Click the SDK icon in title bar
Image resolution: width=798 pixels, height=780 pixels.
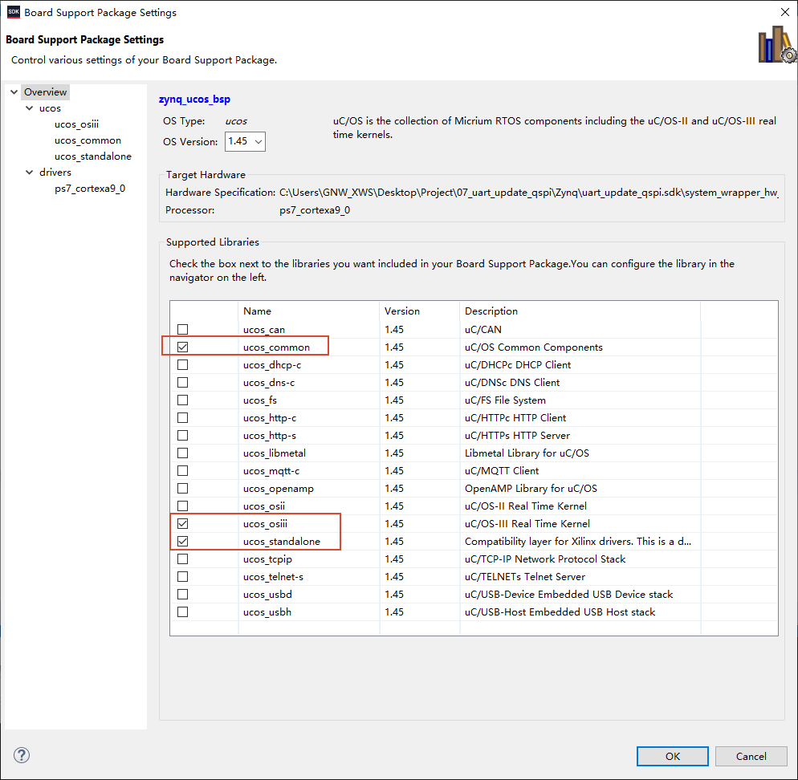click(13, 12)
